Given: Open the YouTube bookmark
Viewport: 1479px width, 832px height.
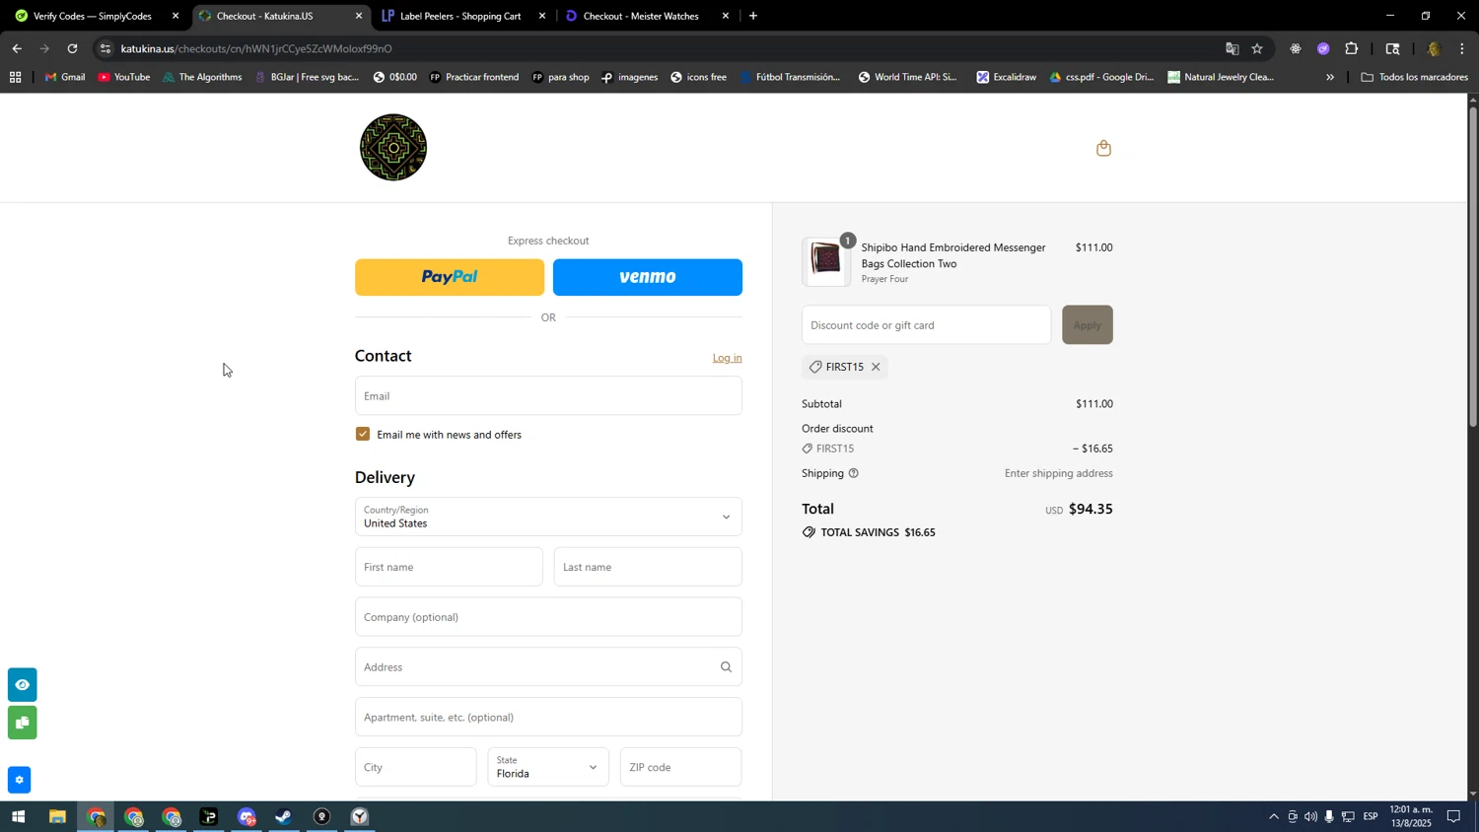Looking at the screenshot, I should click(x=124, y=77).
